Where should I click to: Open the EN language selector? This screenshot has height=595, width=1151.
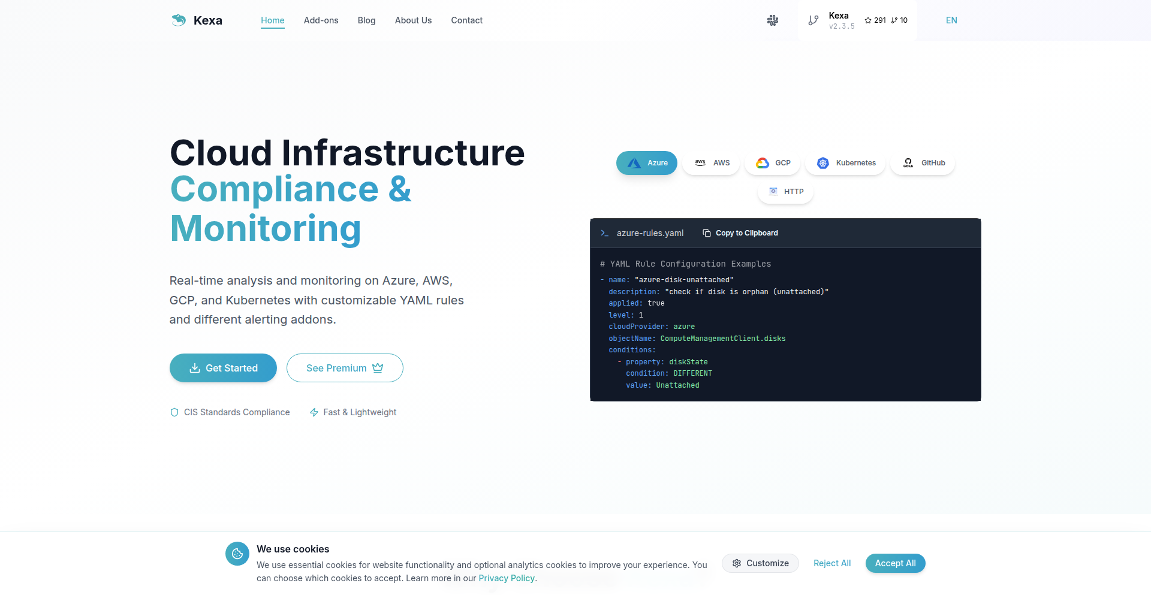951,20
